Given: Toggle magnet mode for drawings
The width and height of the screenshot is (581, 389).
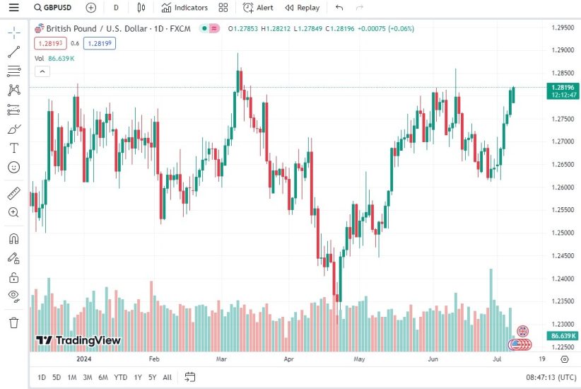Looking at the screenshot, I should click(x=13, y=238).
